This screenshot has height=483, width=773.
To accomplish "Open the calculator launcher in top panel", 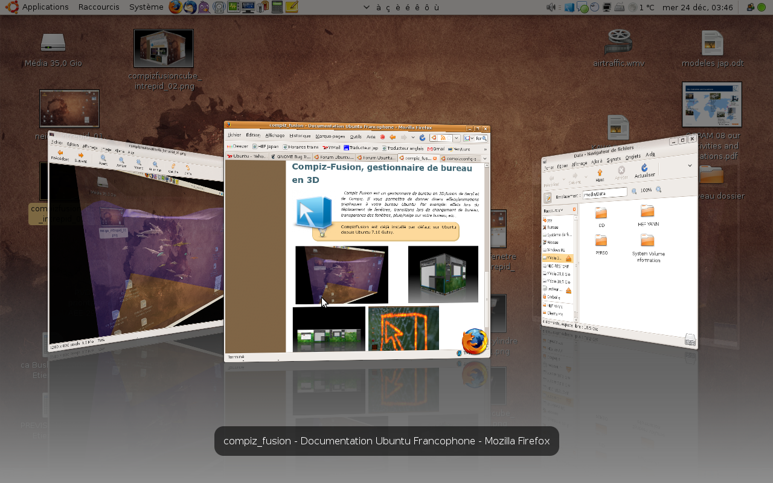I will coord(277,7).
